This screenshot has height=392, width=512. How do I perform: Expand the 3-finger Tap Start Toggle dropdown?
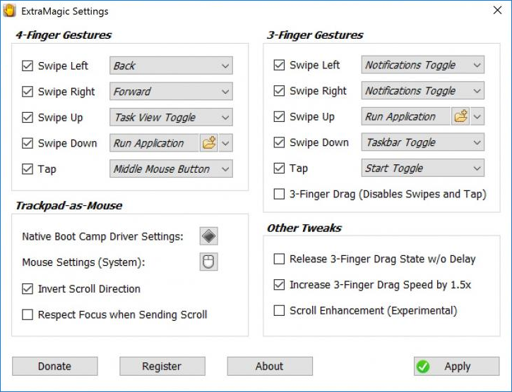[422, 169]
